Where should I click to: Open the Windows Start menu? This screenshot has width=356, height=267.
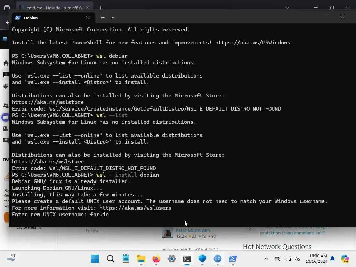95,259
